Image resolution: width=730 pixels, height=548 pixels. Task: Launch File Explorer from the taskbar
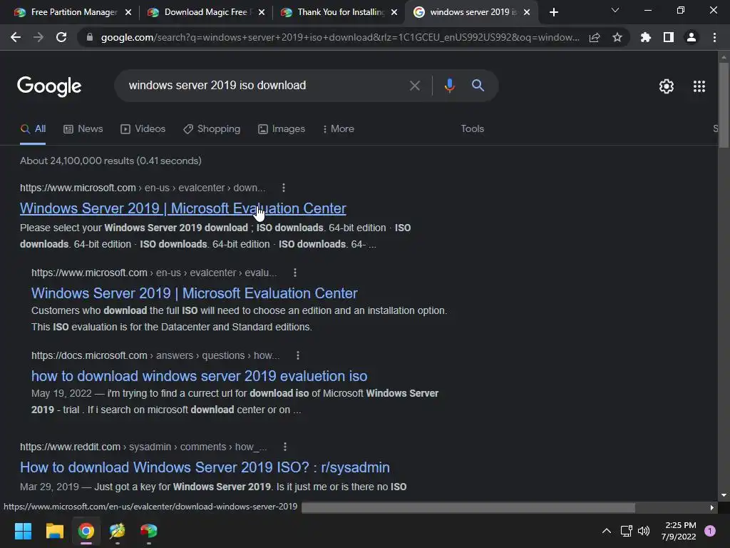click(54, 531)
